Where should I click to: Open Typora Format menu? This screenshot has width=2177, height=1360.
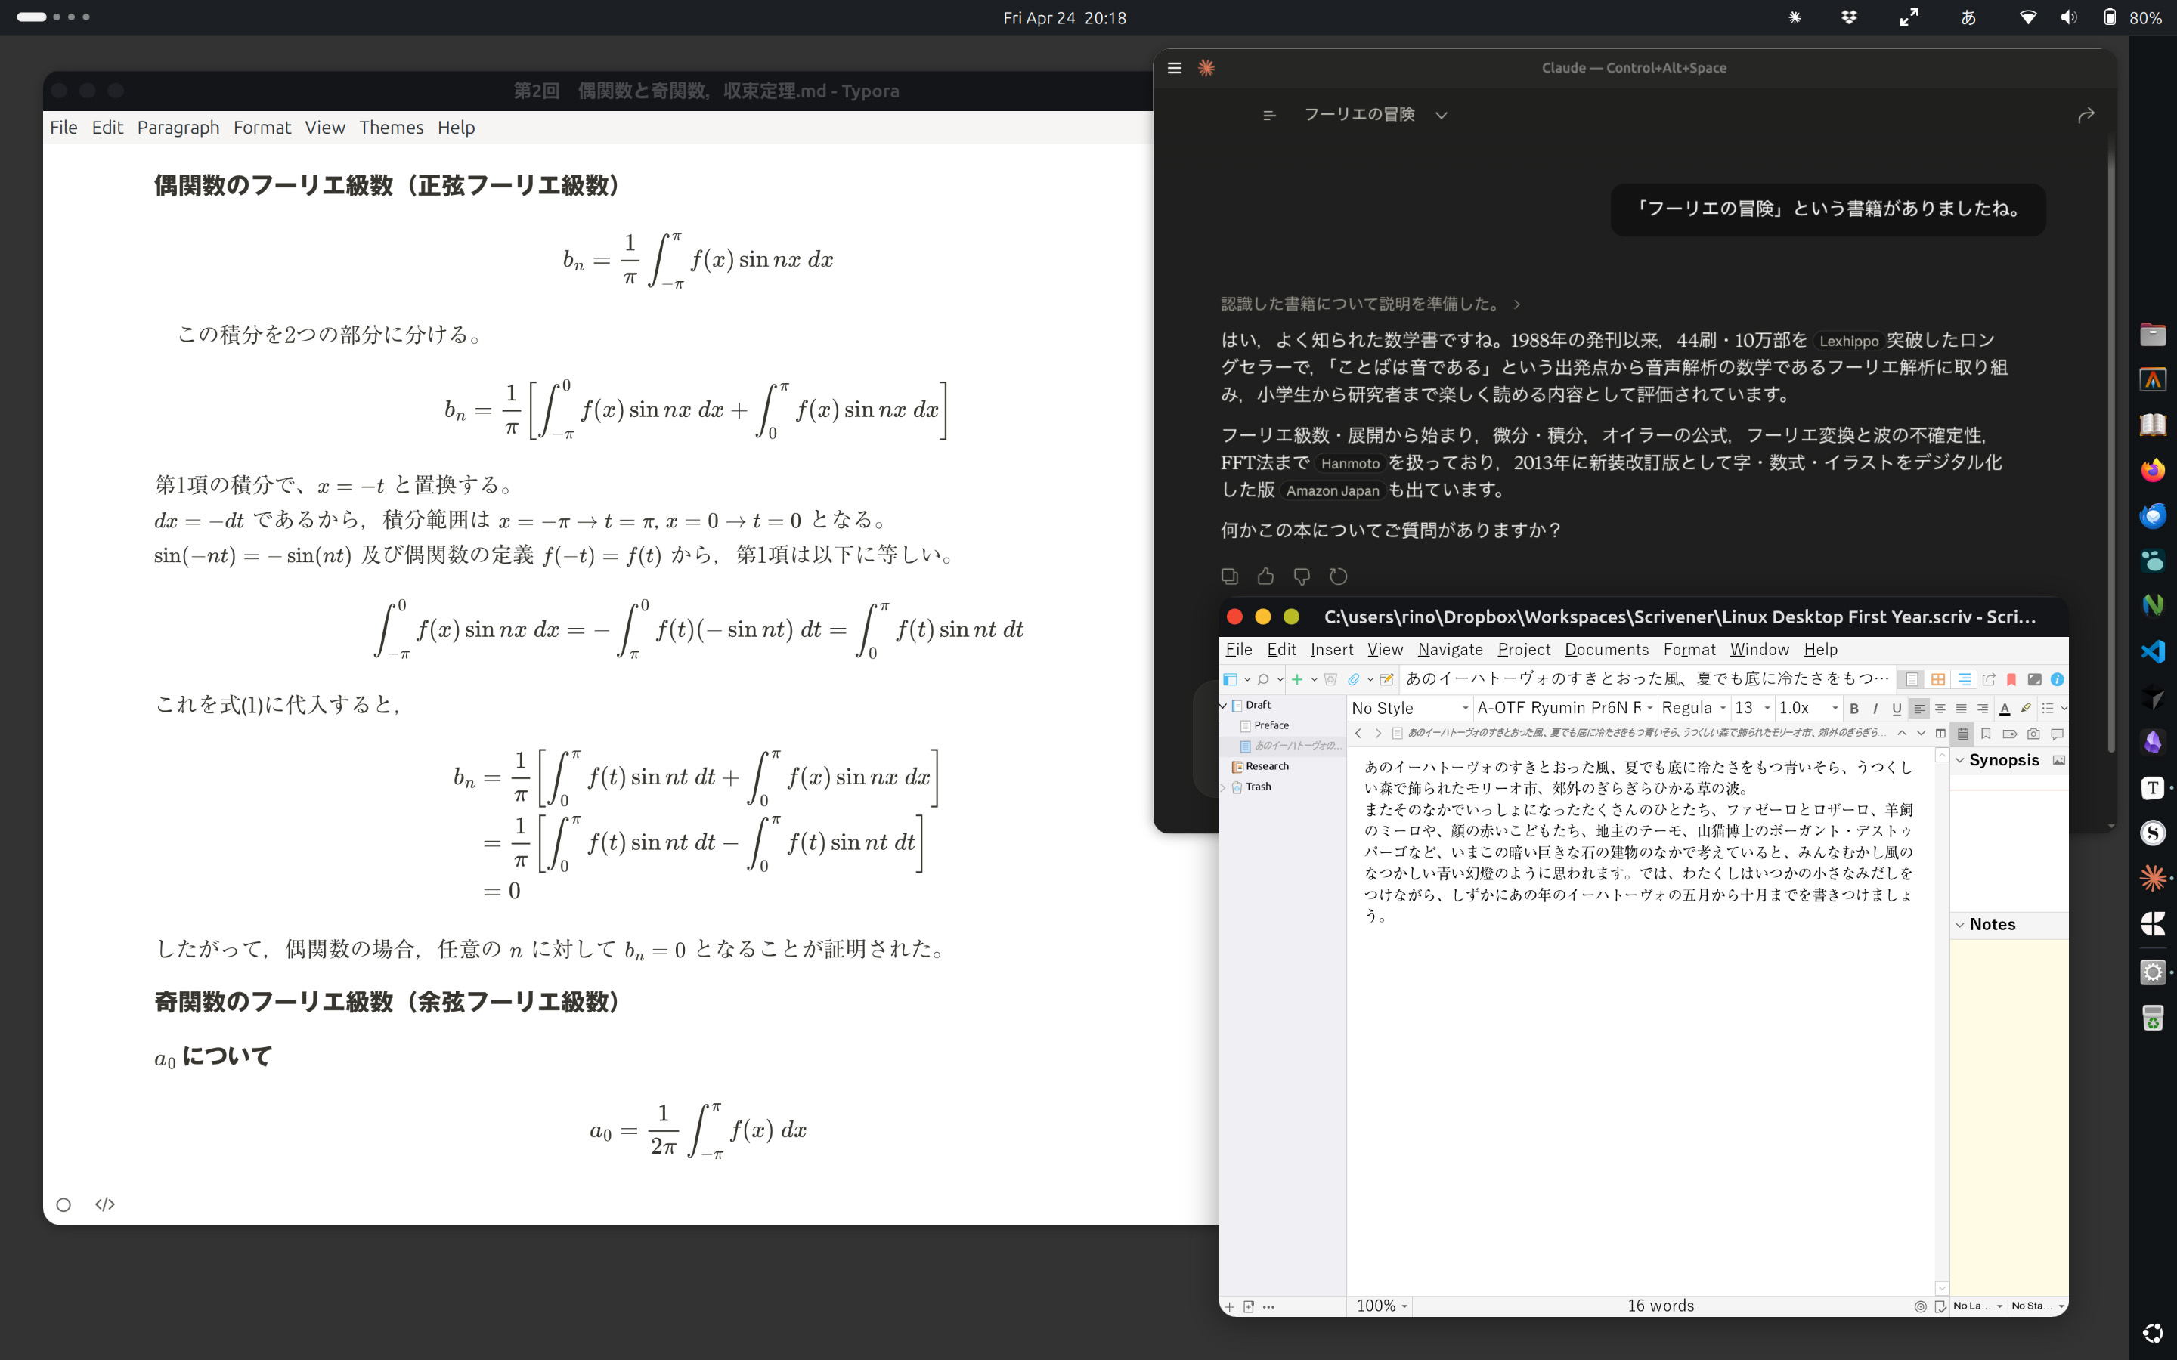pos(262,128)
